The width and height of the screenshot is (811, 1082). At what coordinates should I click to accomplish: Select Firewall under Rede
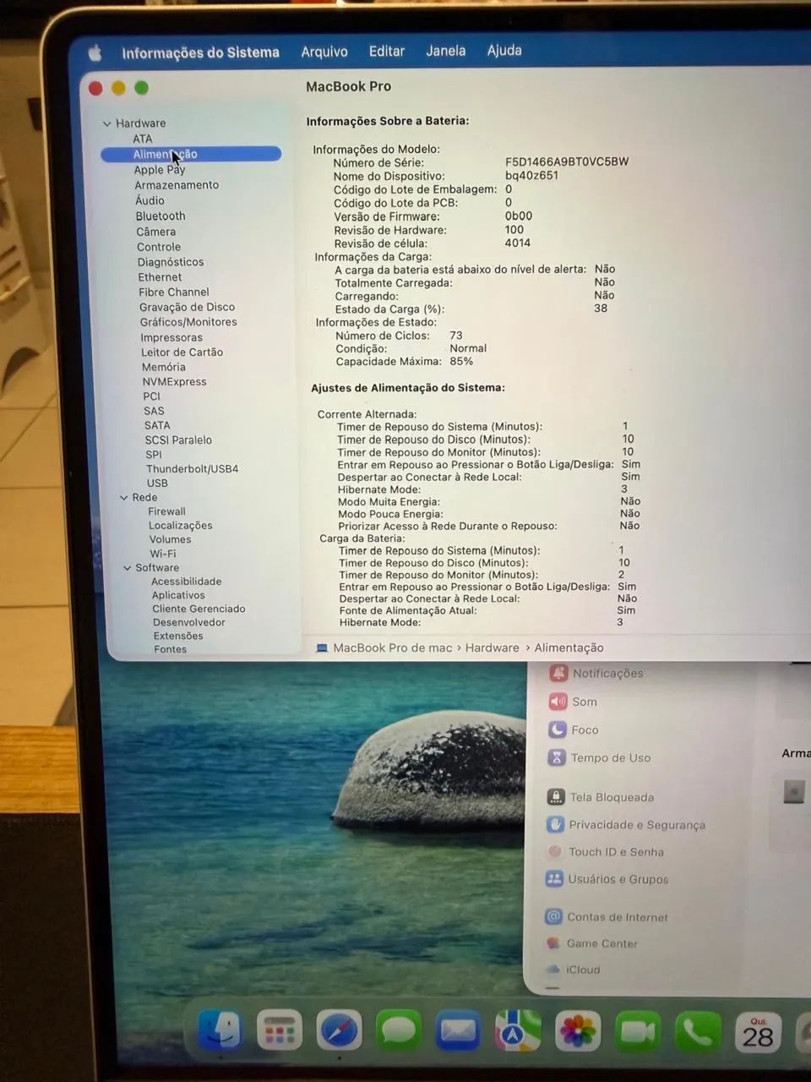point(167,511)
